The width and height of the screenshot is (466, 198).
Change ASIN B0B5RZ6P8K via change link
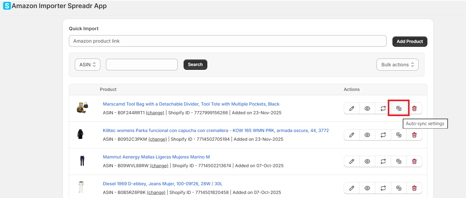(x=156, y=192)
